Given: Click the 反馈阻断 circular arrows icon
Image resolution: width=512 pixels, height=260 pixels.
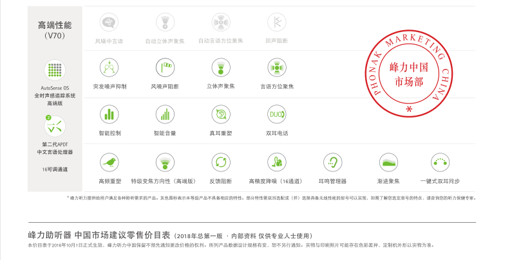Looking at the screenshot, I should pos(221,162).
